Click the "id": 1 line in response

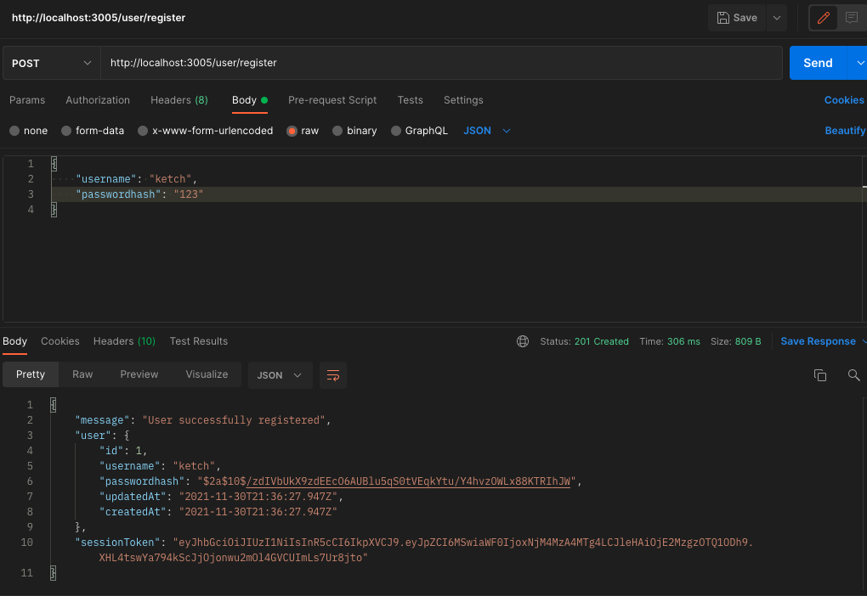[x=123, y=451]
